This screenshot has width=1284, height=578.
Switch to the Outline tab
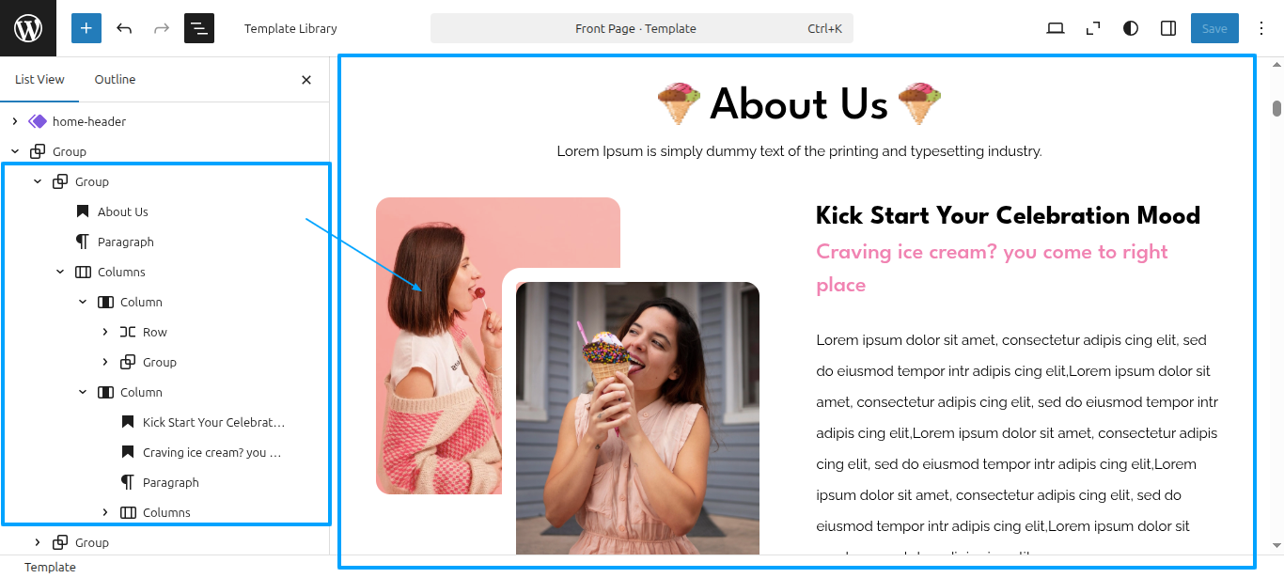pos(115,80)
